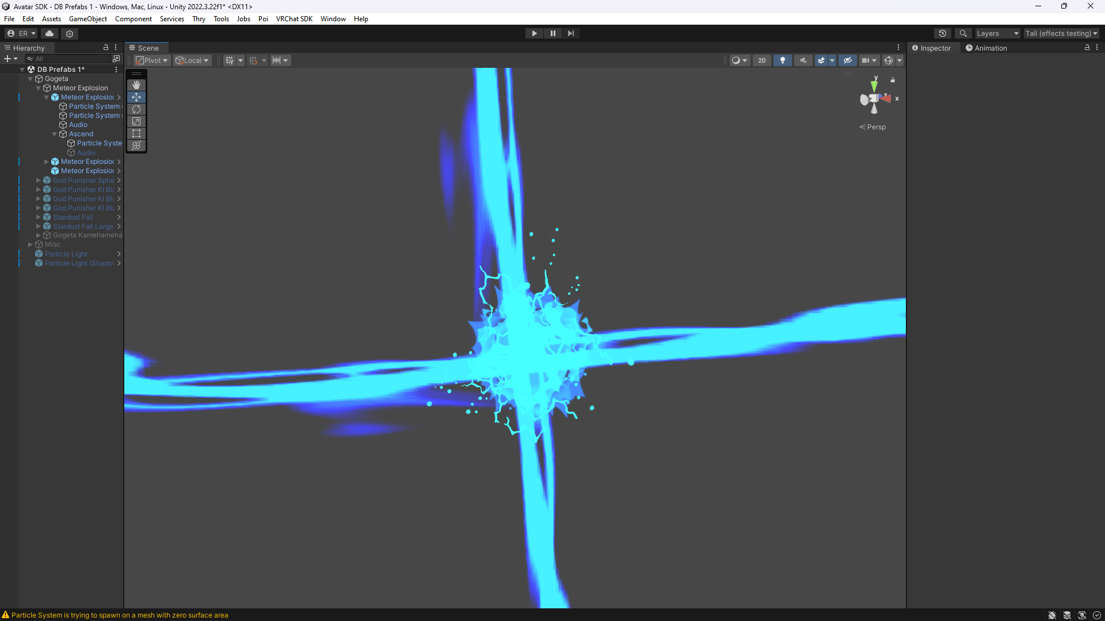Collapse the Gogeta hierarchy item
This screenshot has height=621, width=1105.
point(30,79)
